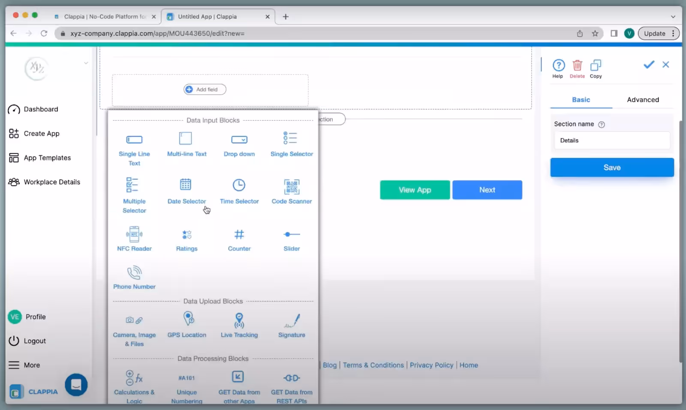This screenshot has width=686, height=410.
Task: Insert a Drop down block
Action: click(x=239, y=146)
